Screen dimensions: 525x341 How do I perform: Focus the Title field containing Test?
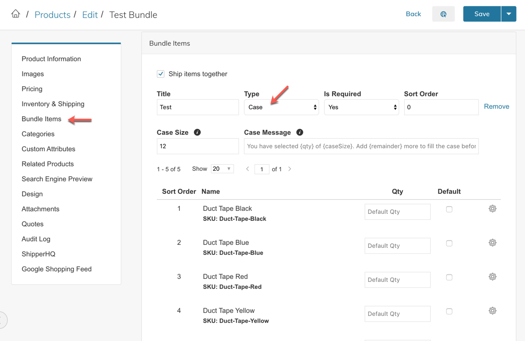[x=197, y=107]
